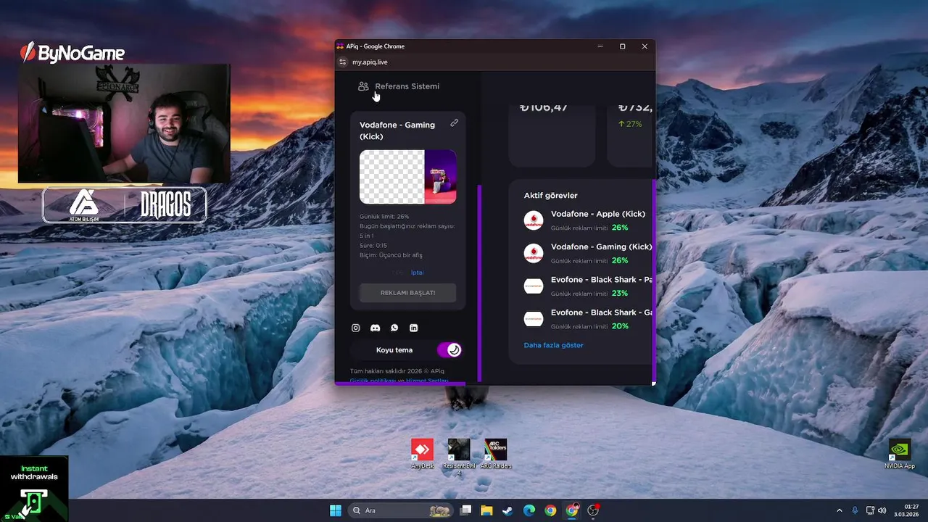Select the Evofone - Black Shark 23% task
Screen dimensions: 928x522
pyautogui.click(x=588, y=286)
